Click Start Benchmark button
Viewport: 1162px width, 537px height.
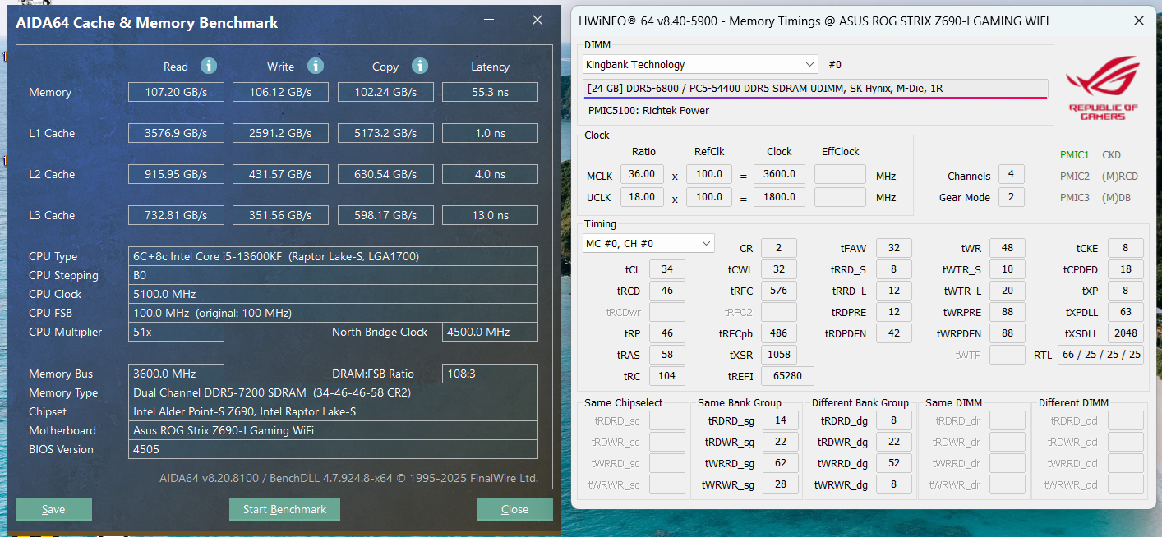tap(284, 509)
